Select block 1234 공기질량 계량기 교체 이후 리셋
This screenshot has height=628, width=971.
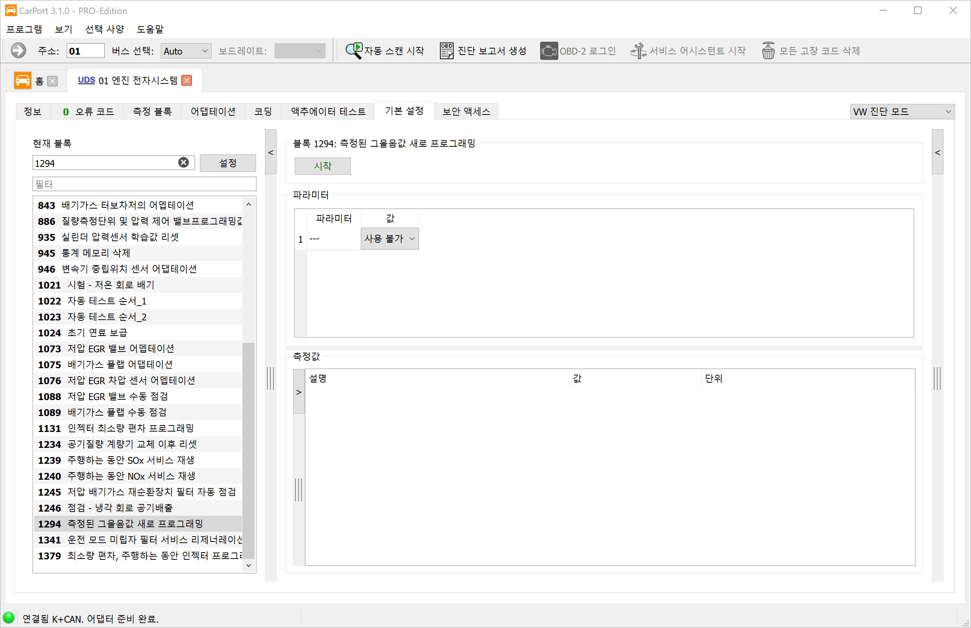(x=138, y=444)
